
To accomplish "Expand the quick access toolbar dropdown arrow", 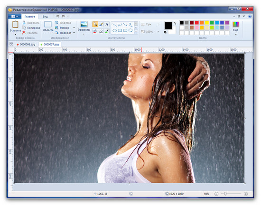I will 68,16.
